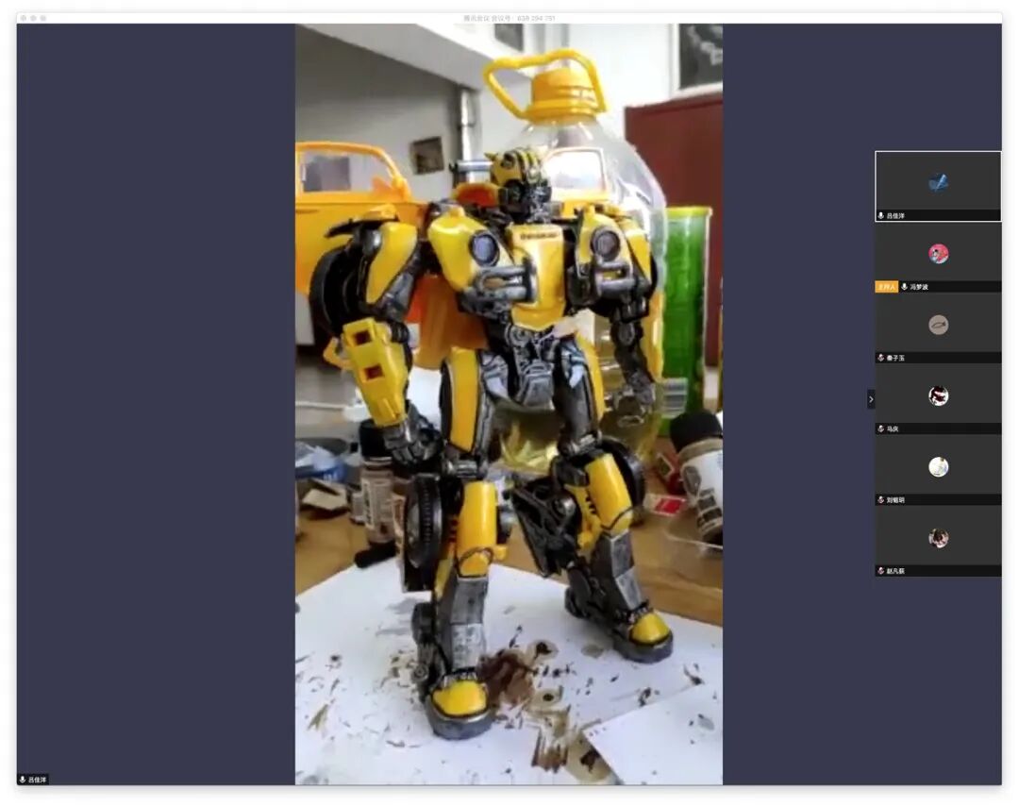Click the name label 秦子玉
The height and width of the screenshot is (806, 1019).
pyautogui.click(x=895, y=358)
